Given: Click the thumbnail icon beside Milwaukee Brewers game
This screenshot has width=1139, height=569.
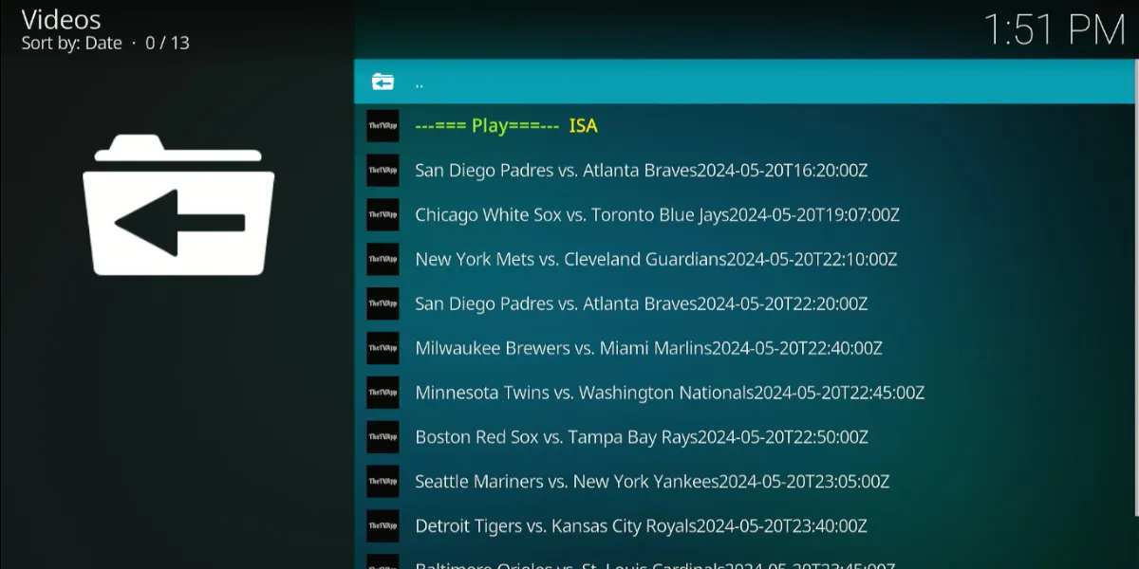Looking at the screenshot, I should coord(383,348).
